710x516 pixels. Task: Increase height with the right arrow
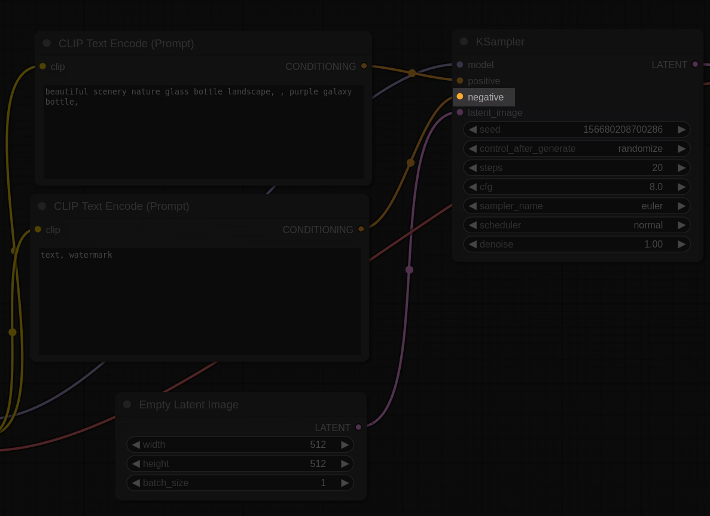pyautogui.click(x=345, y=463)
